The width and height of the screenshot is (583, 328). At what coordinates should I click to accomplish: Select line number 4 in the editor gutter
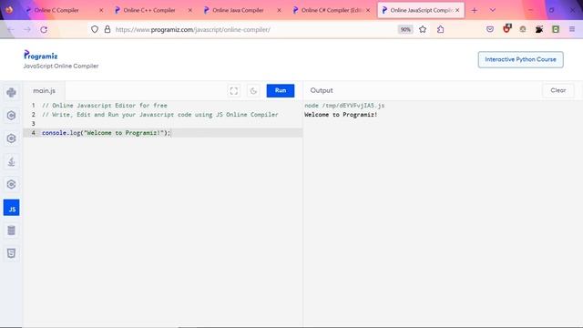[33, 133]
